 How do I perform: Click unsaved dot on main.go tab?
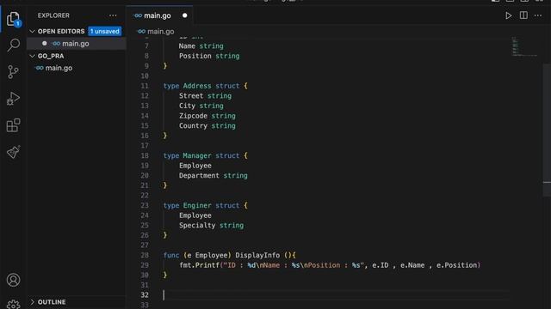185,15
